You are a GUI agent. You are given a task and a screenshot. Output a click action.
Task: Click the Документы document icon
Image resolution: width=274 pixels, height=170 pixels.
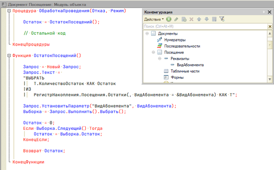(x=153, y=33)
